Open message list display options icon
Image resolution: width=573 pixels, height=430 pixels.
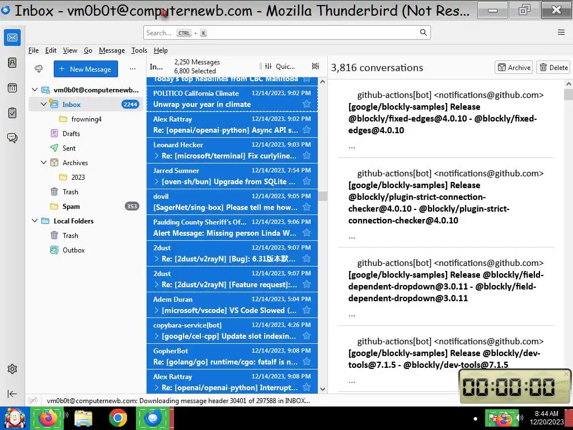316,66
